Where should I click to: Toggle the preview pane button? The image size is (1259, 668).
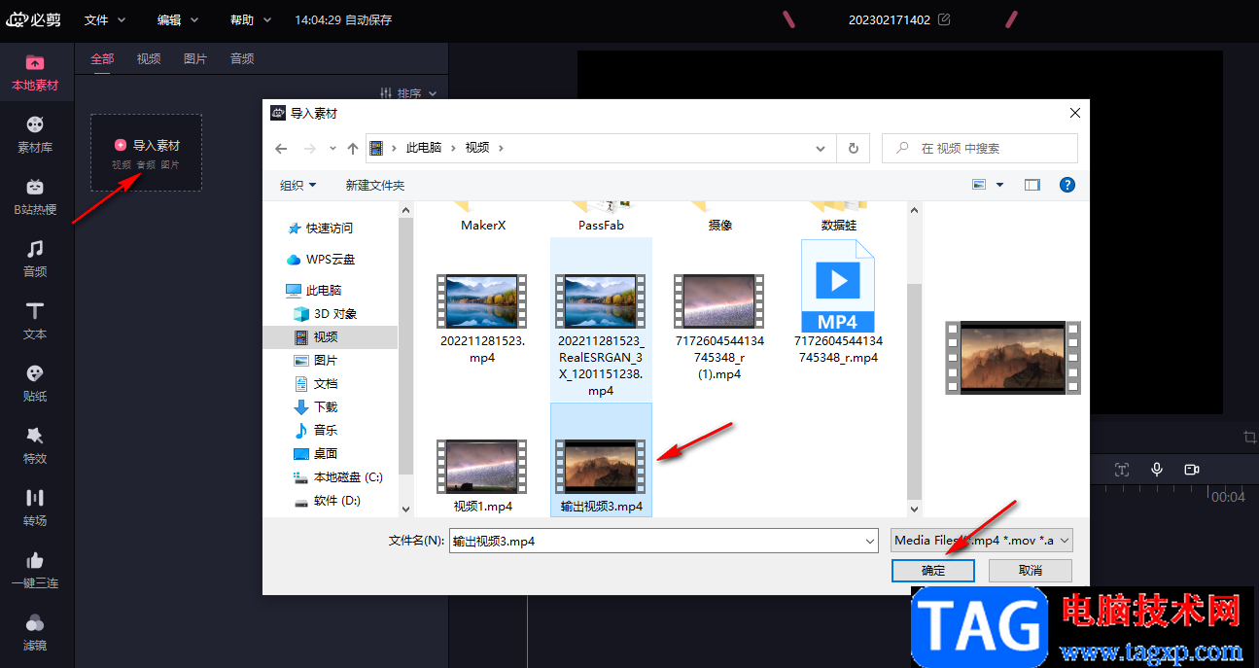[1032, 185]
